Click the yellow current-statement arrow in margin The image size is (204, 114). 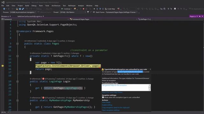[x=3, y=66]
